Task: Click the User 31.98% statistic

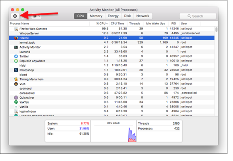Action: coord(68,129)
